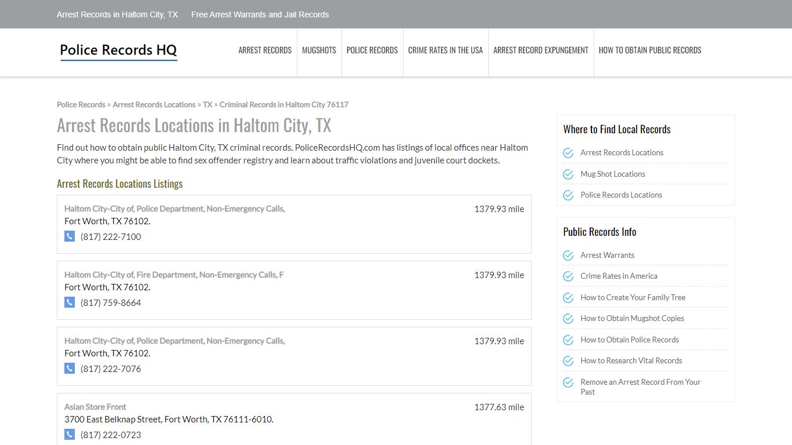Click checkmark icon next to Arrest Warrants
The height and width of the screenshot is (445, 792).
[x=568, y=256]
